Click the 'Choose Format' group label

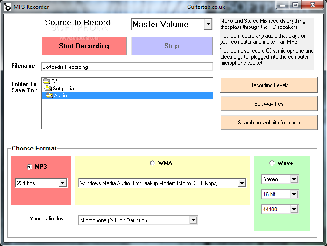(x=34, y=148)
